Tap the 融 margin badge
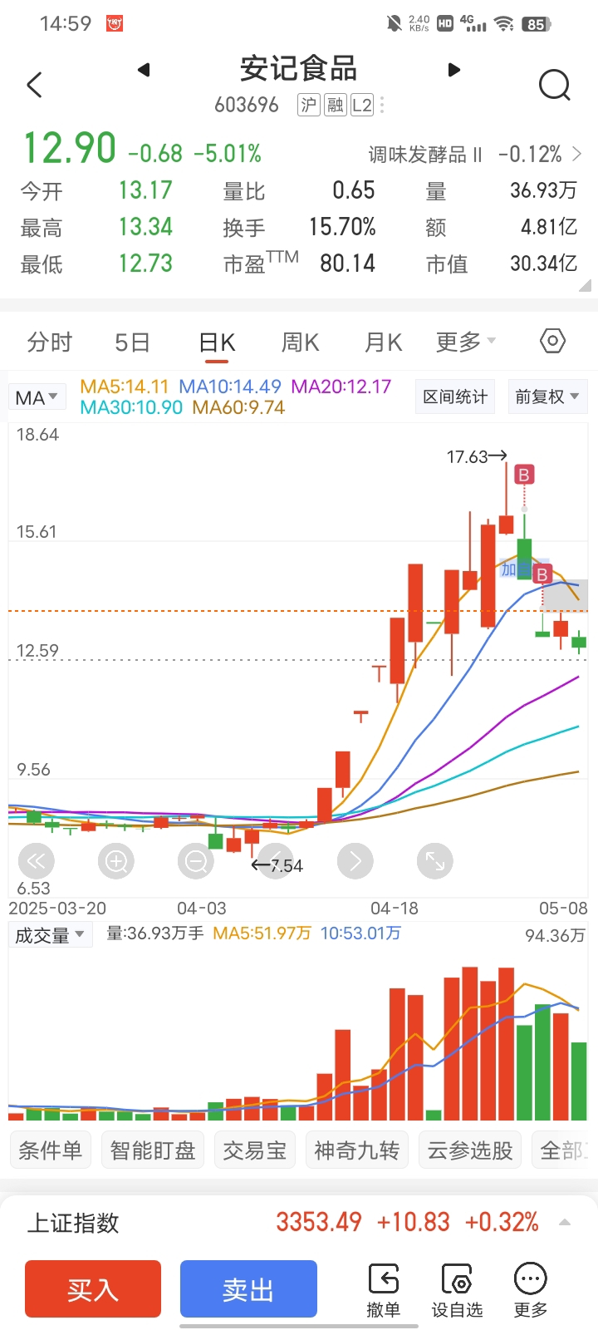The width and height of the screenshot is (598, 1330). coord(336,105)
